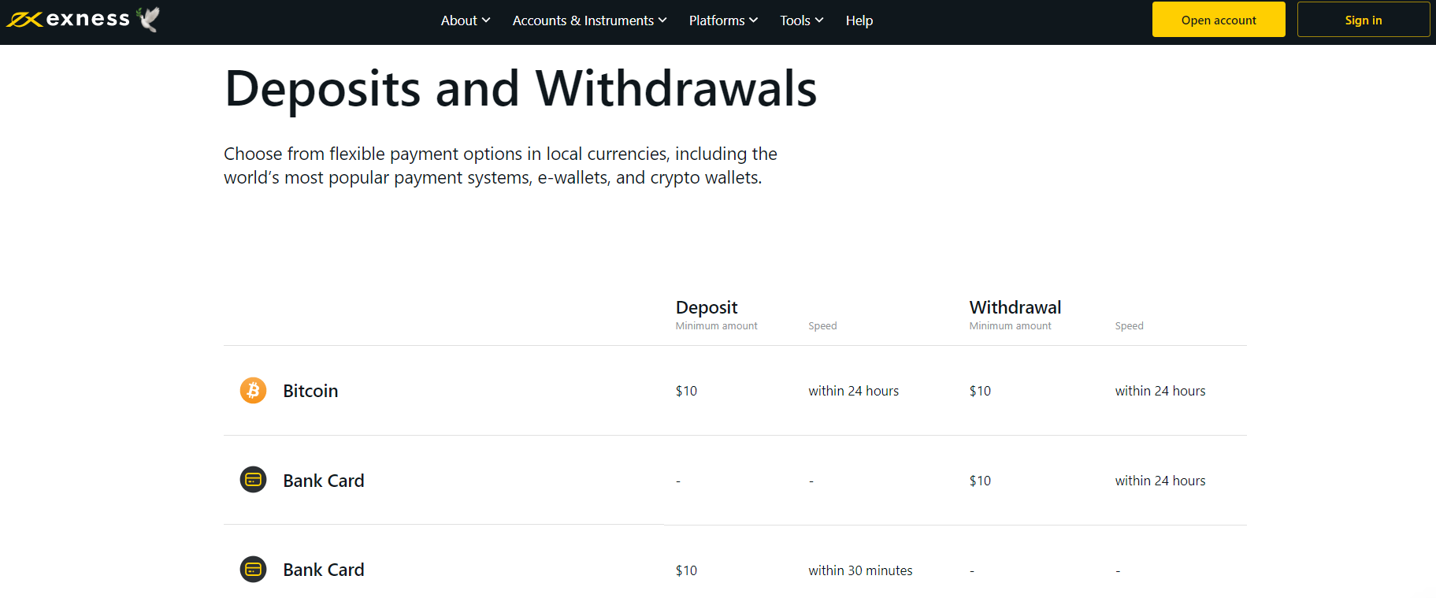Click the Exness logo in header
The width and height of the screenshot is (1436, 598).
coord(68,19)
